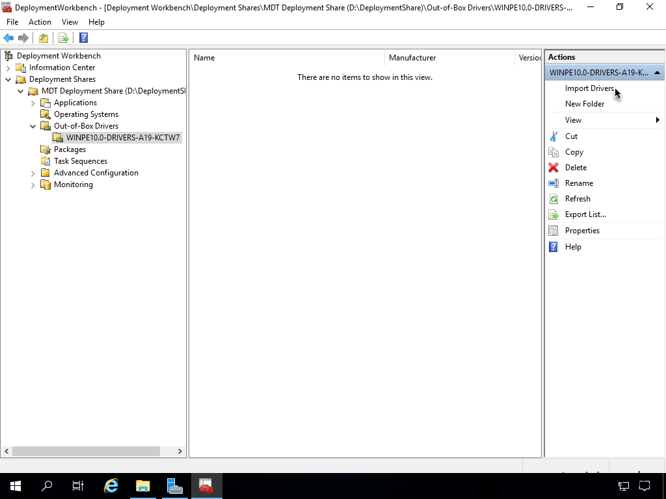Screen dimensions: 666x499
Task: Click the network tray icon
Action: (623, 486)
